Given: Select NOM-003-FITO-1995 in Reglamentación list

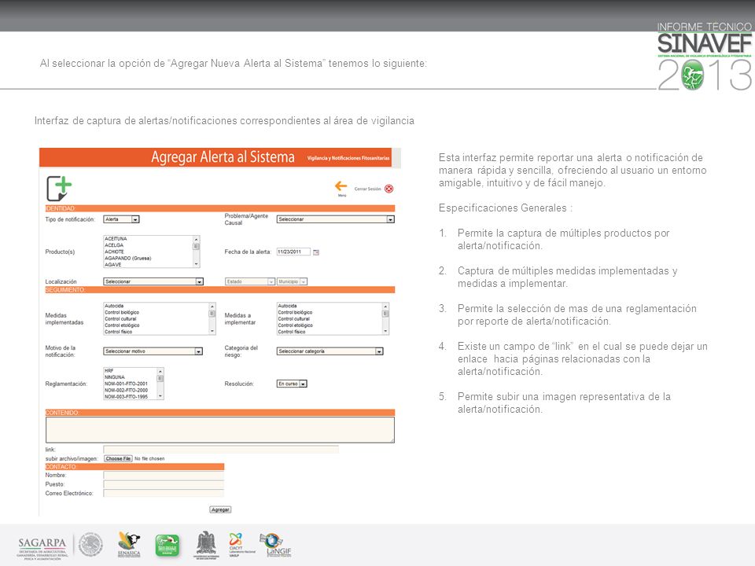Looking at the screenshot, I should pyautogui.click(x=126, y=396).
